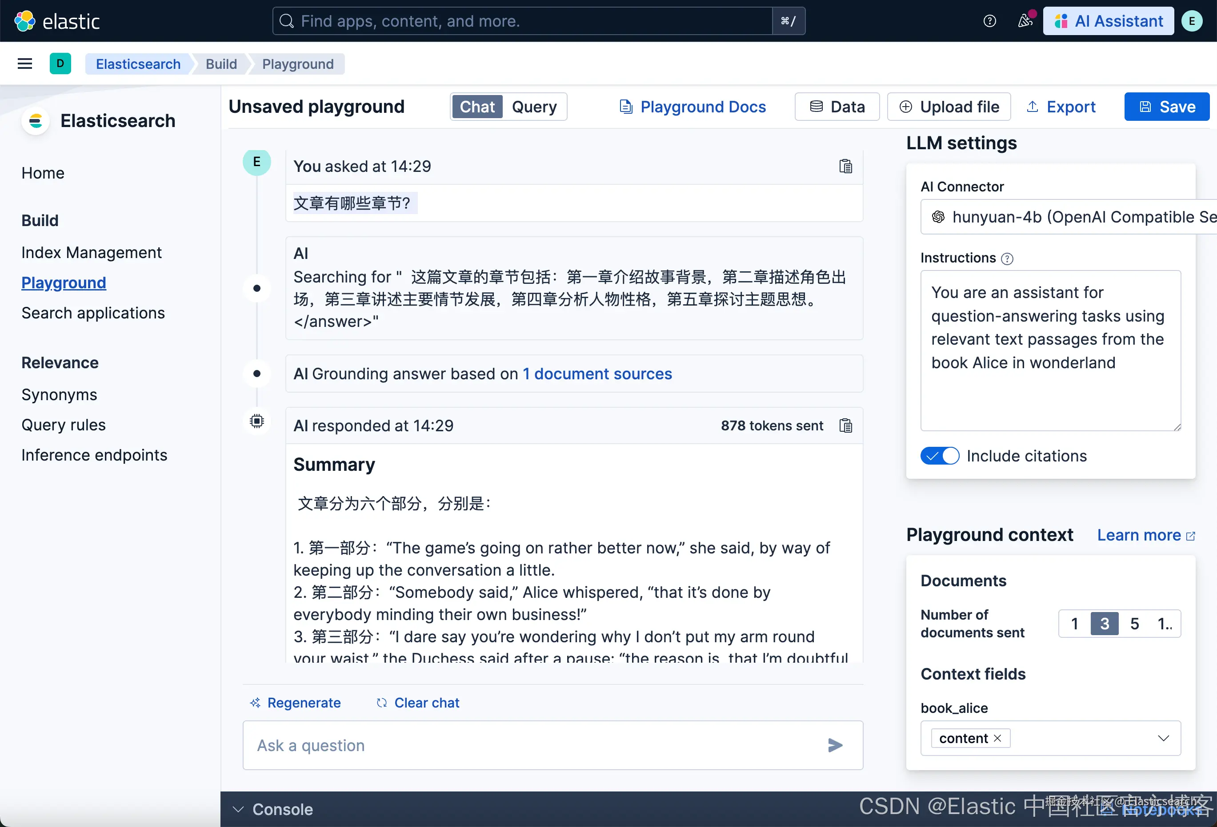Copy the user question message to clipboard

point(845,167)
